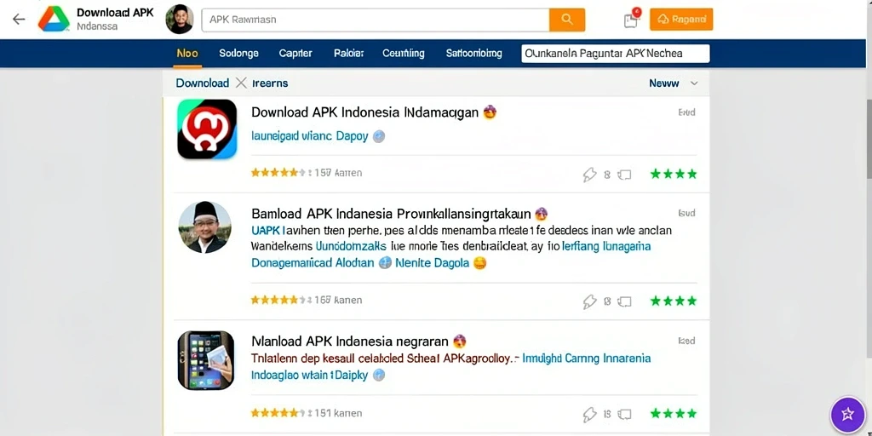Click the Uundomzaks link
This screenshot has height=436, width=872.
coord(352,246)
